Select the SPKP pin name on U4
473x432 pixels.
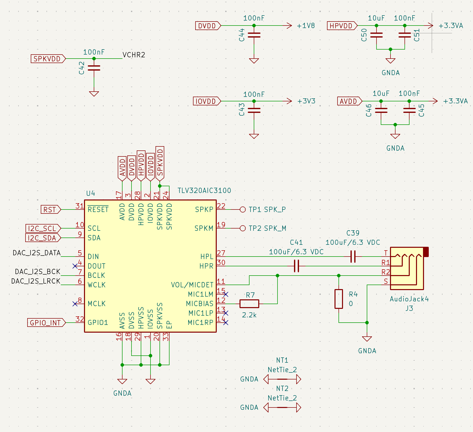[x=204, y=209]
